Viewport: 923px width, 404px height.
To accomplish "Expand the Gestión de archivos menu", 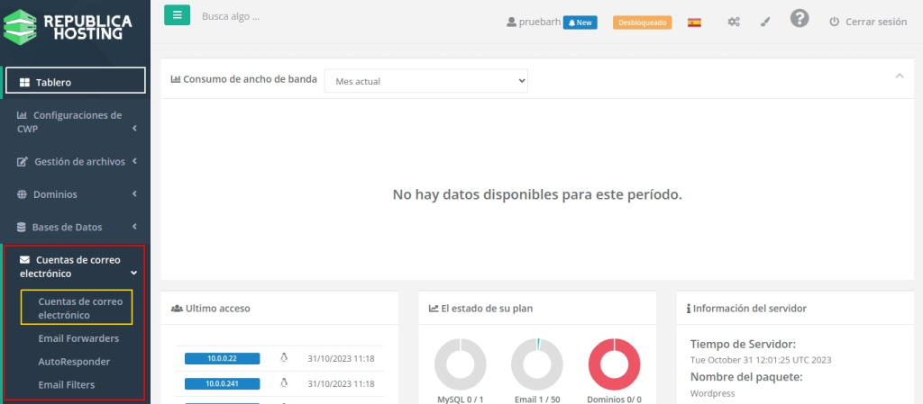I will tap(78, 162).
